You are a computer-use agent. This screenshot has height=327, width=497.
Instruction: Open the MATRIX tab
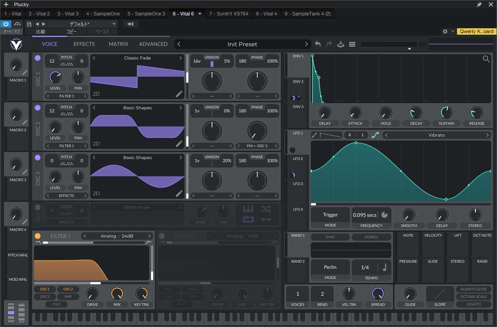[x=118, y=44]
